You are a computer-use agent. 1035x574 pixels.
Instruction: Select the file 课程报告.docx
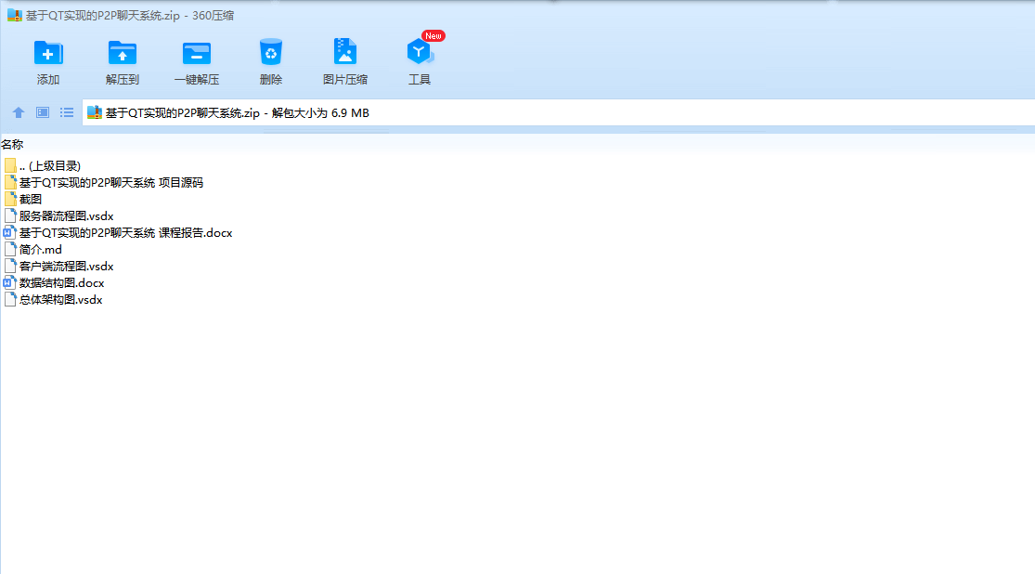pos(118,232)
